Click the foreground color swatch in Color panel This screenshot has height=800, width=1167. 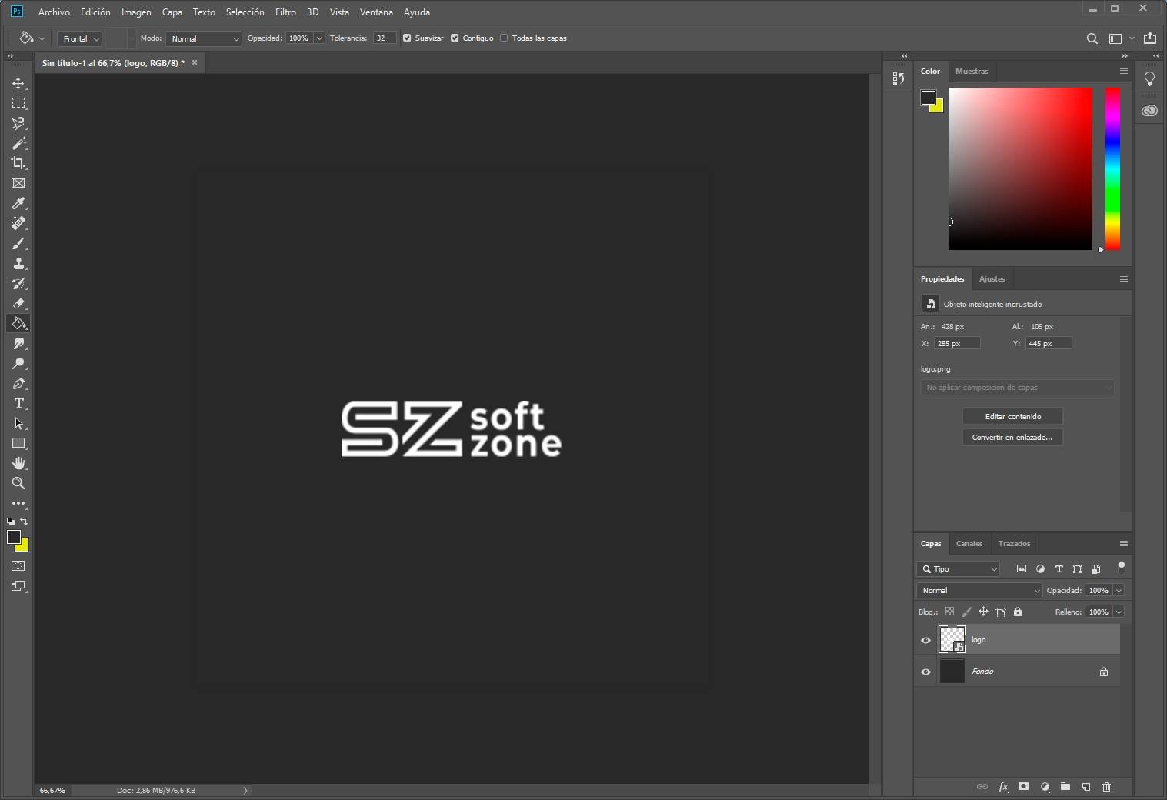coord(928,97)
